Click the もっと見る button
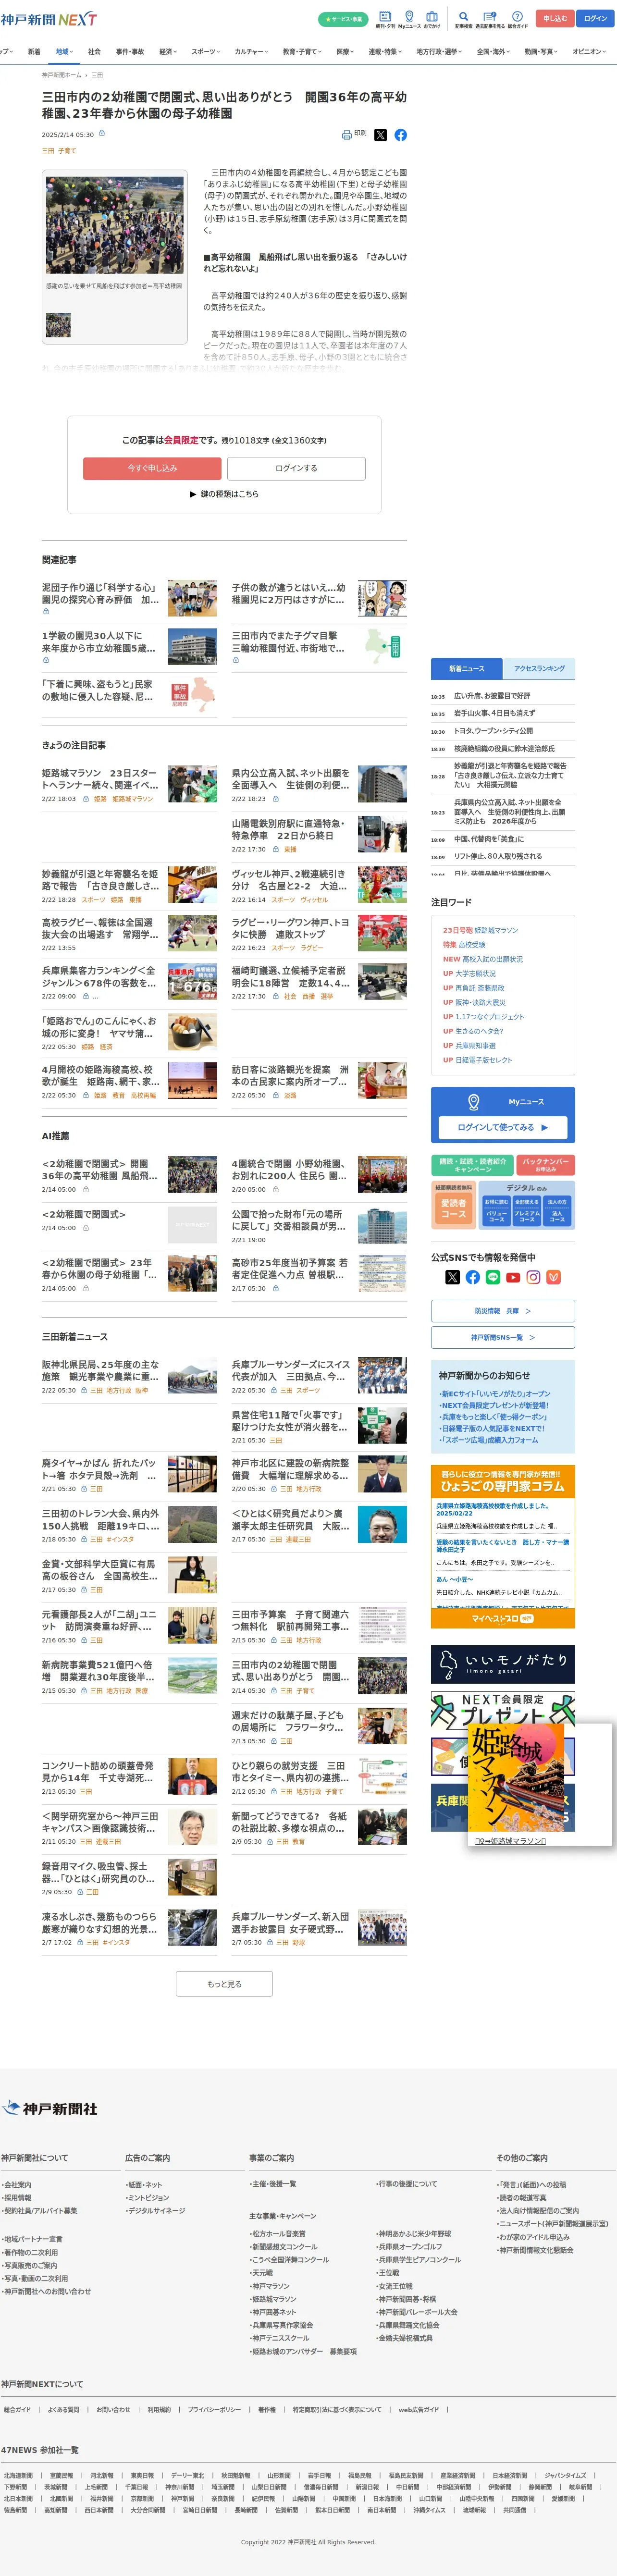Screen dimensions: 617x2576 (224, 1984)
